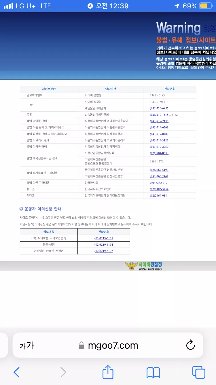Go back using Safari's back arrow
The width and height of the screenshot is (216, 385).
click(x=17, y=372)
